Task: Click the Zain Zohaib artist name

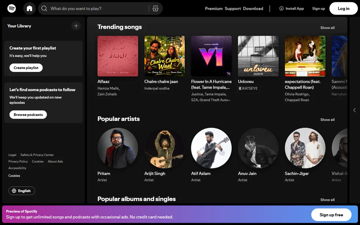Action: click(x=107, y=94)
